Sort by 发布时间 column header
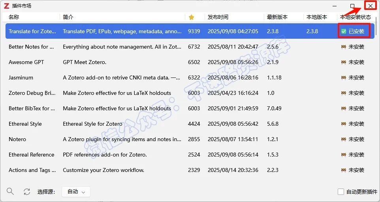 point(218,17)
